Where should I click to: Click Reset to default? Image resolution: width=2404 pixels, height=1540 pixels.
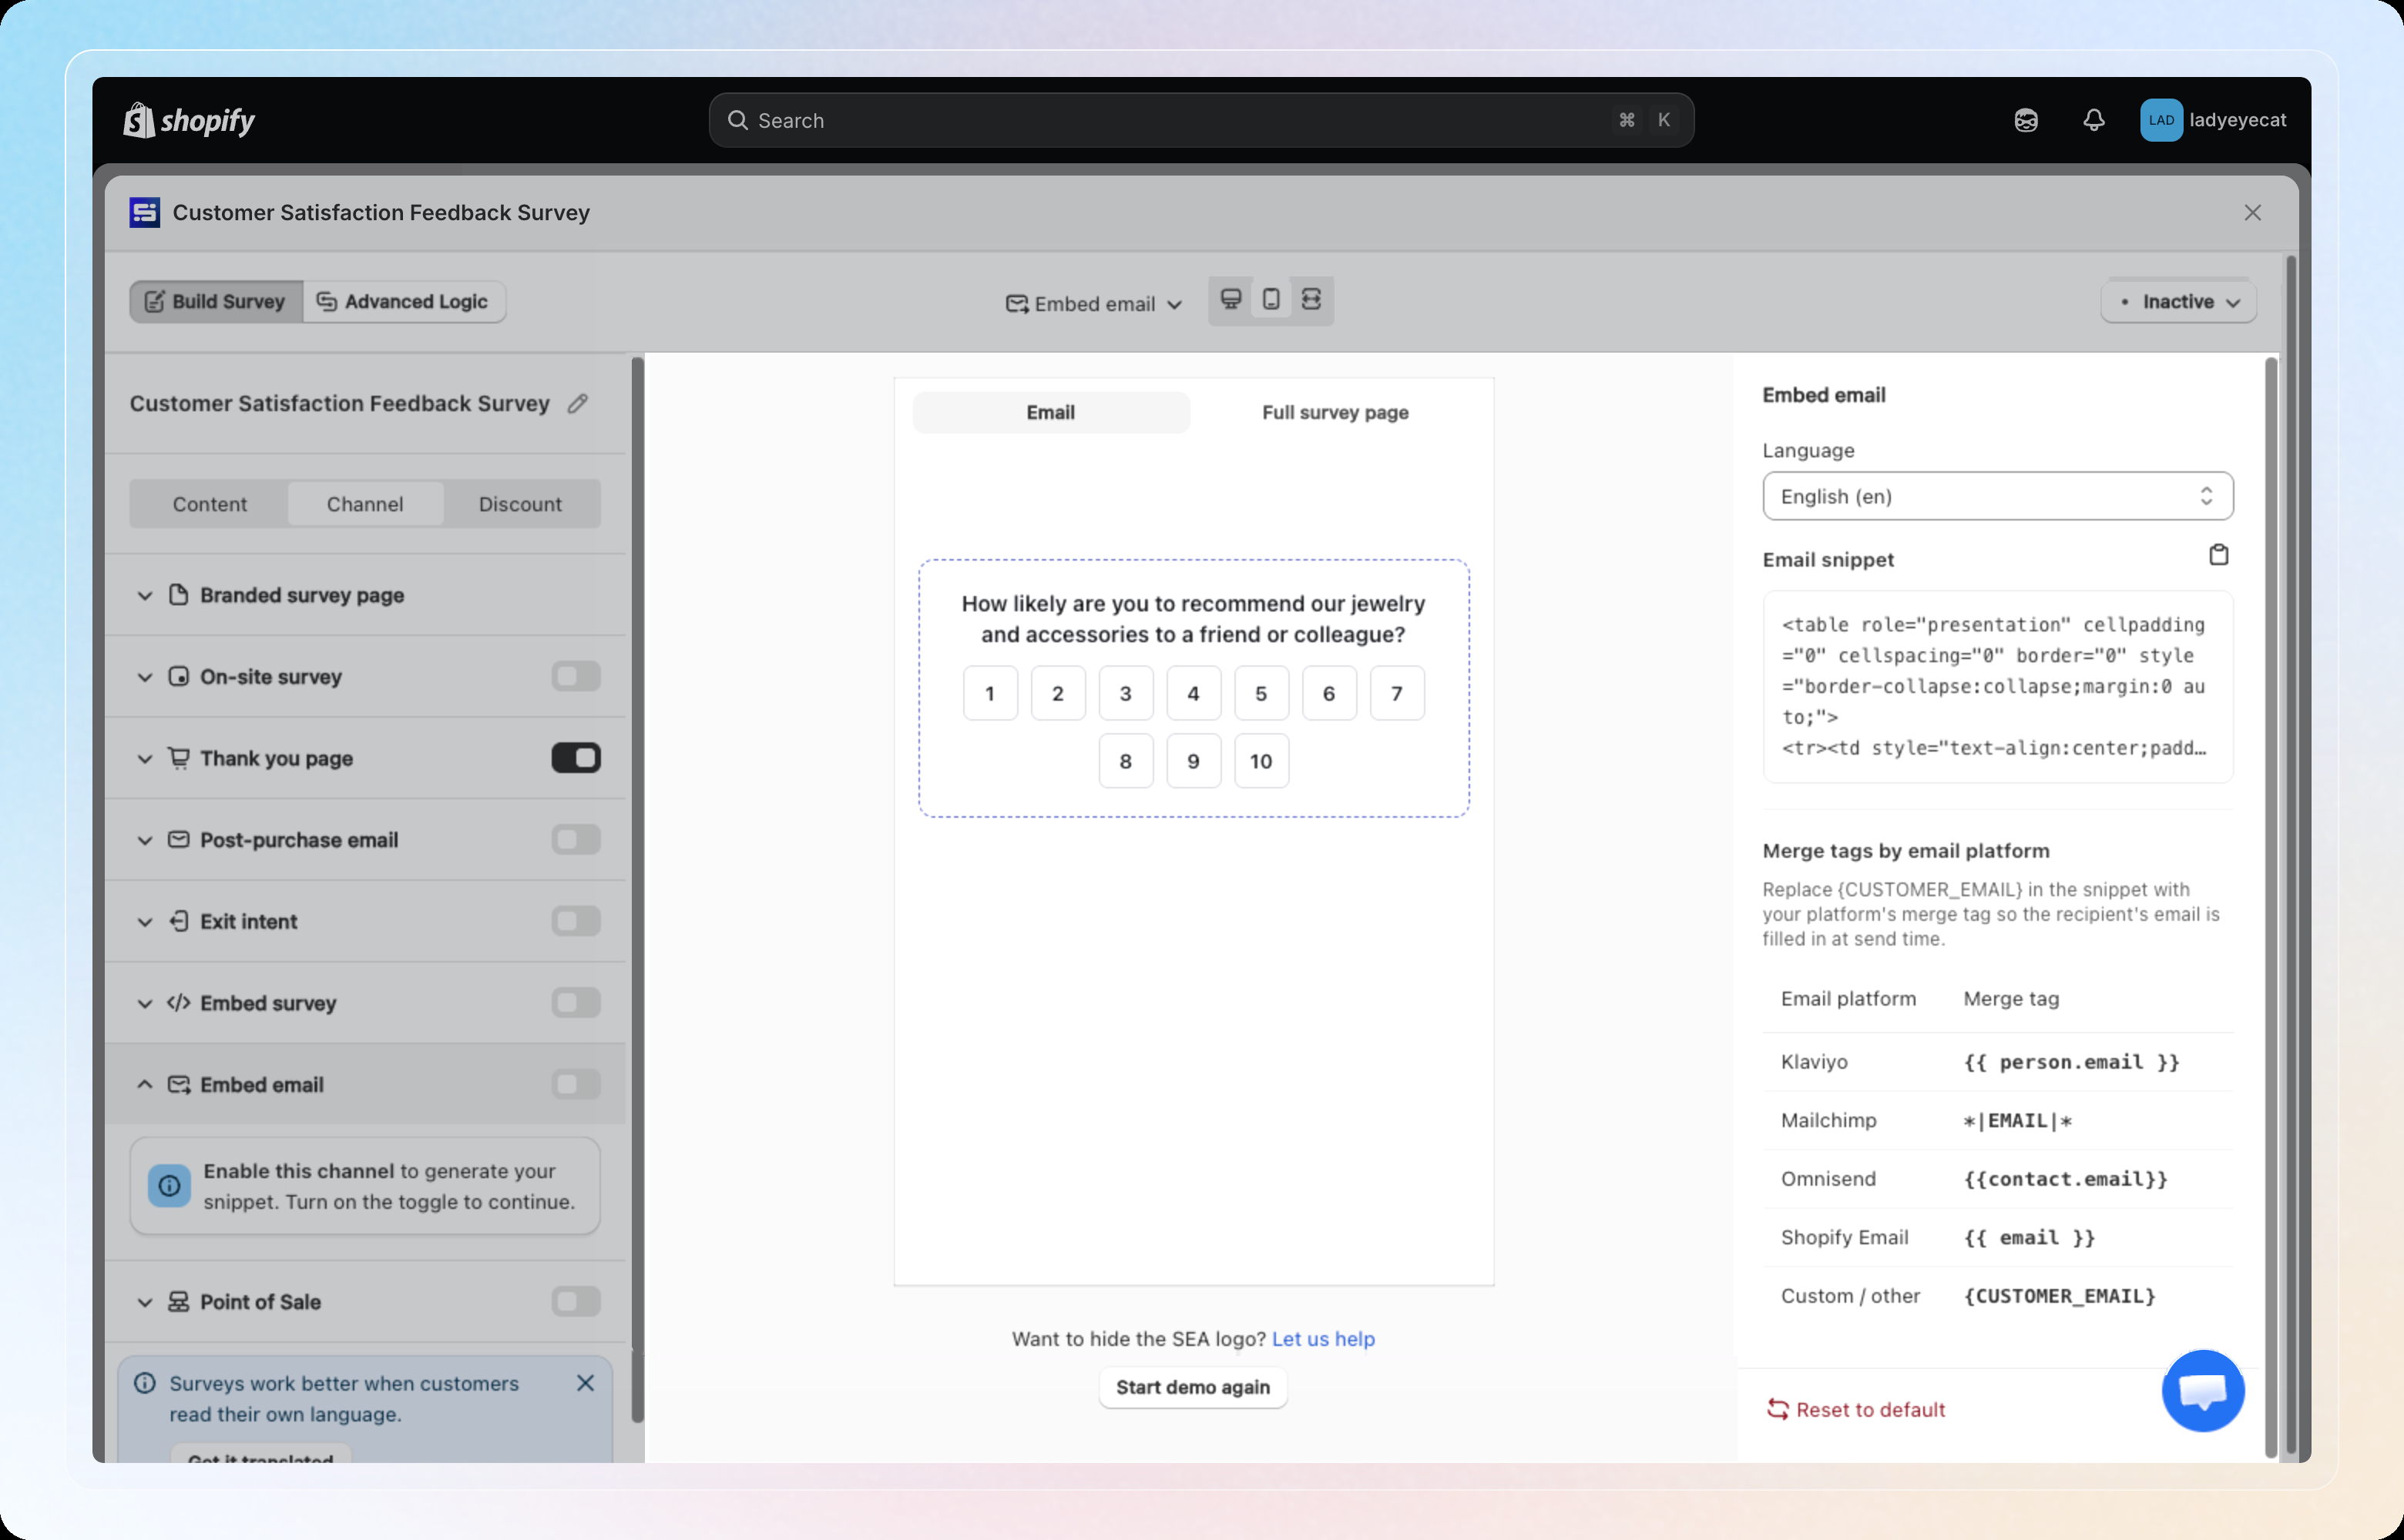[x=1855, y=1409]
